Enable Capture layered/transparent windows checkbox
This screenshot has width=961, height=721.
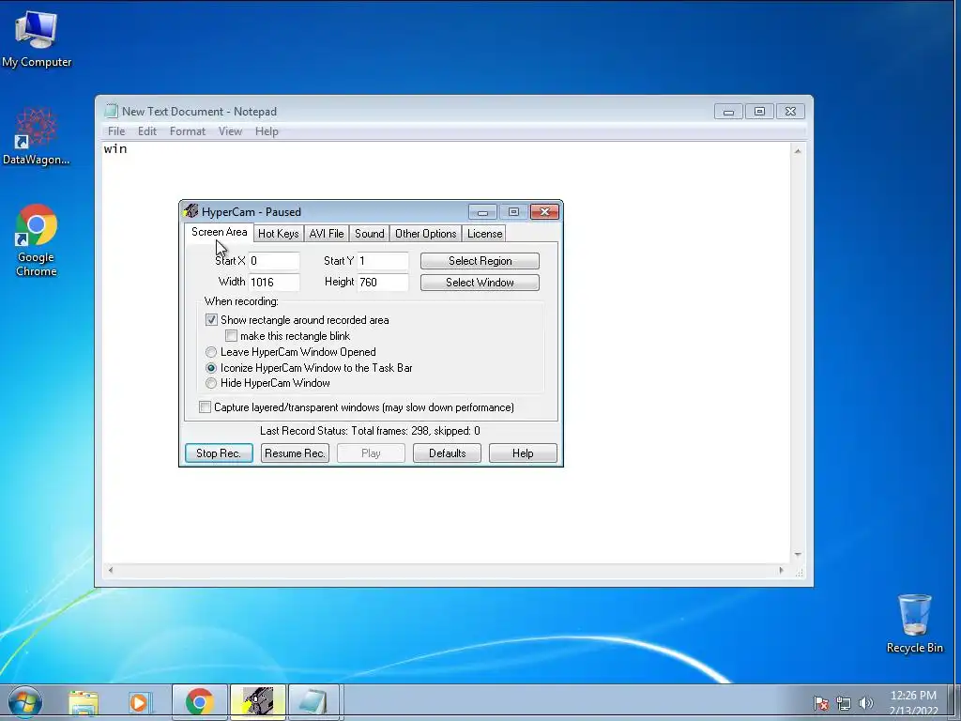(206, 407)
